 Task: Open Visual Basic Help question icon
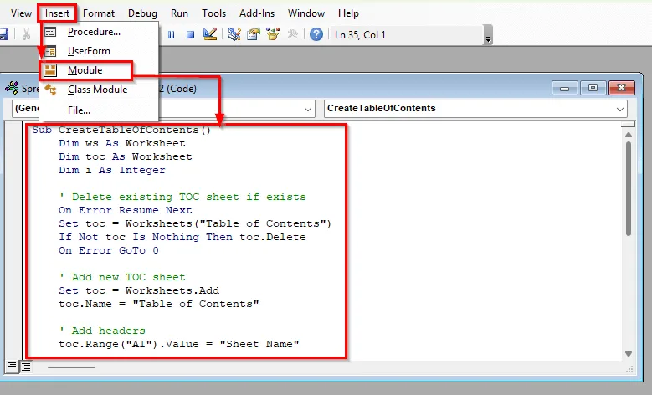(x=316, y=34)
